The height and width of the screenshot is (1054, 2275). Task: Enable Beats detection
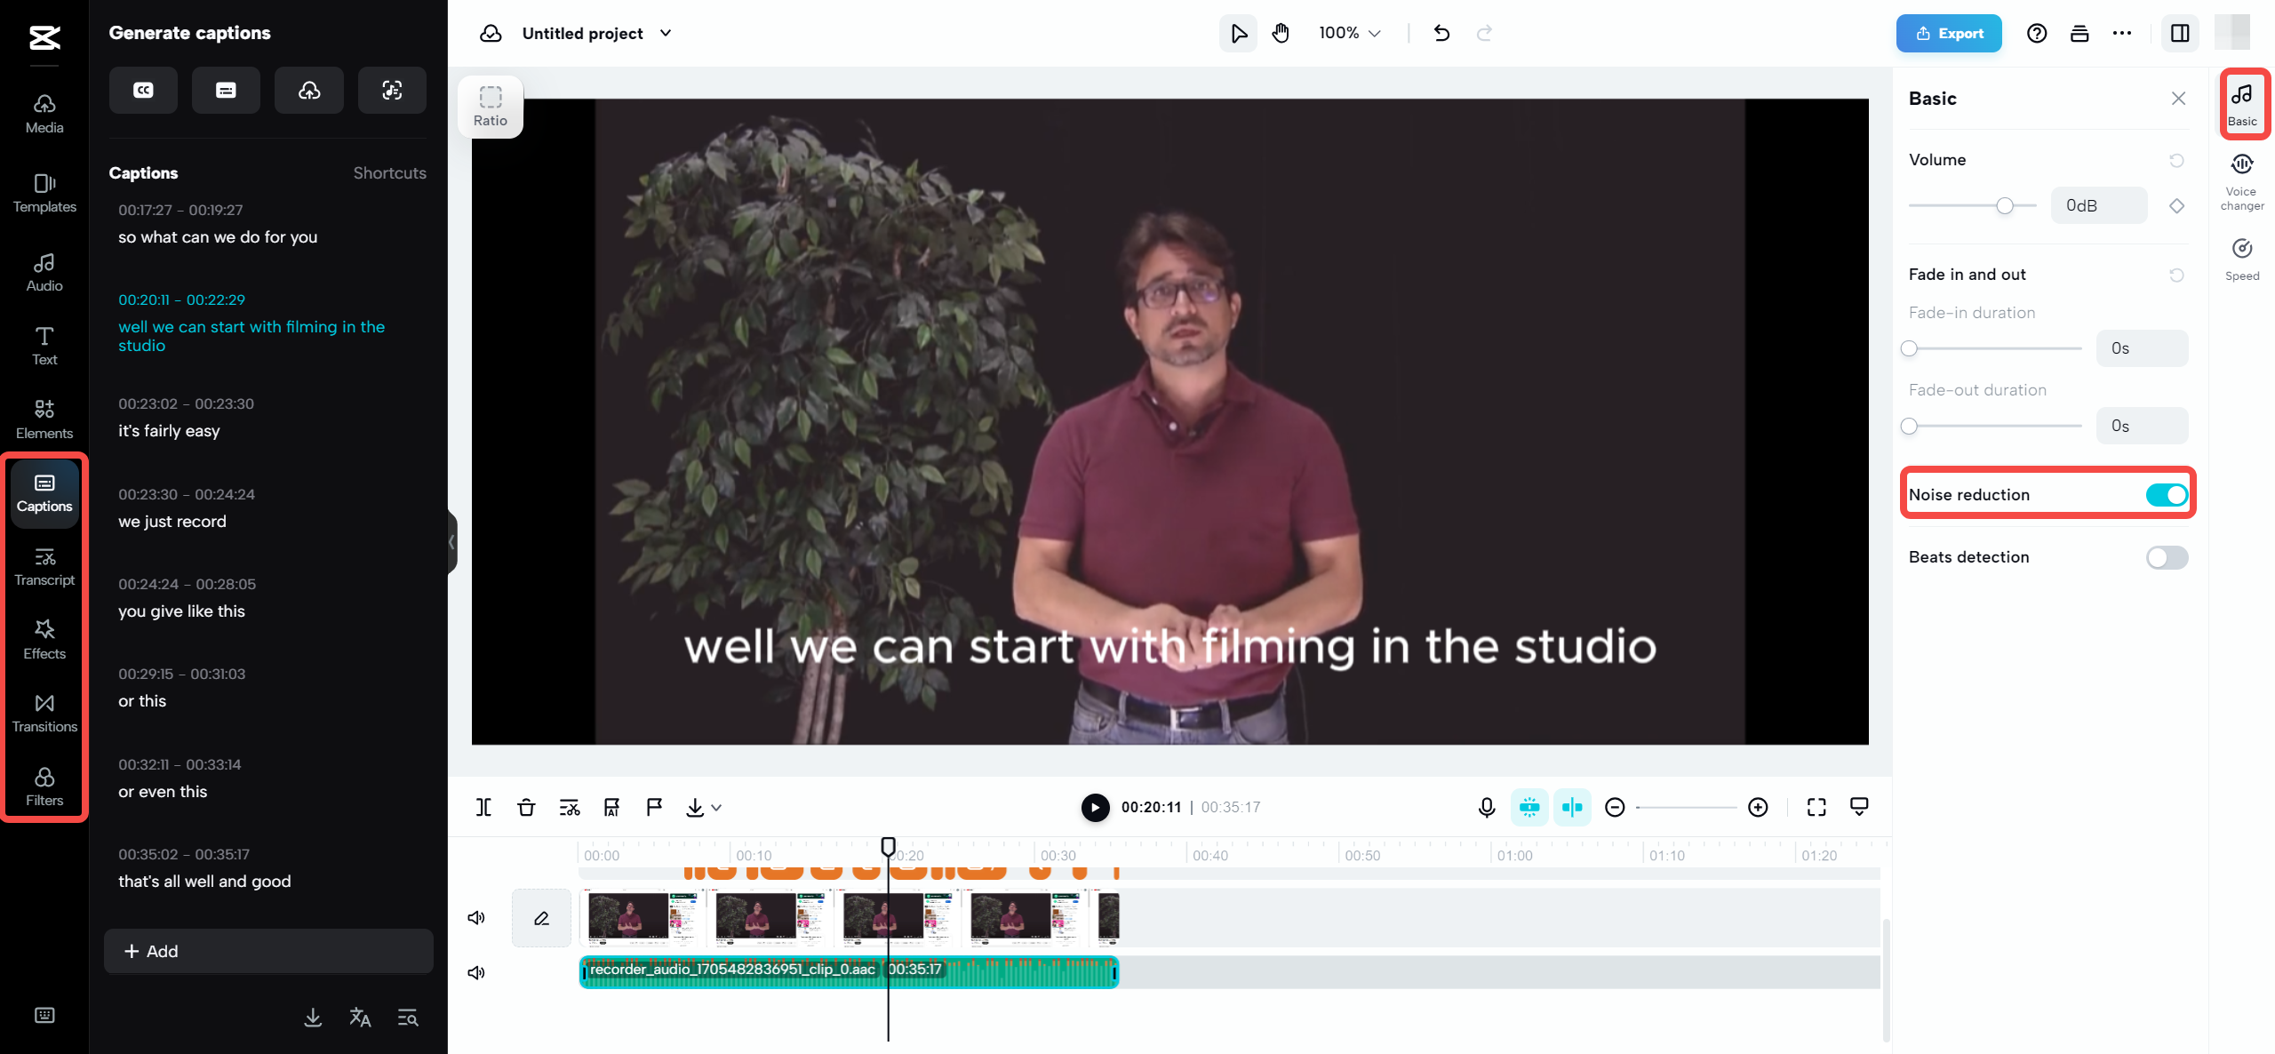point(2165,557)
